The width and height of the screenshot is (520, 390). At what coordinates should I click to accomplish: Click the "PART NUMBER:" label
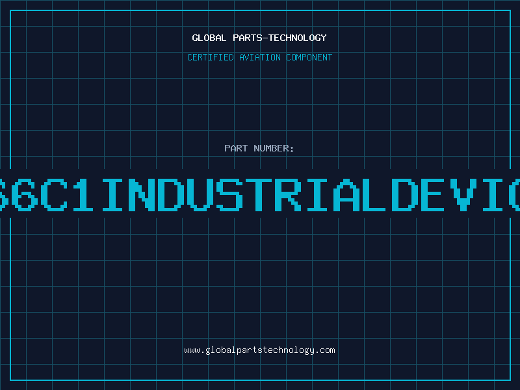pyautogui.click(x=259, y=148)
